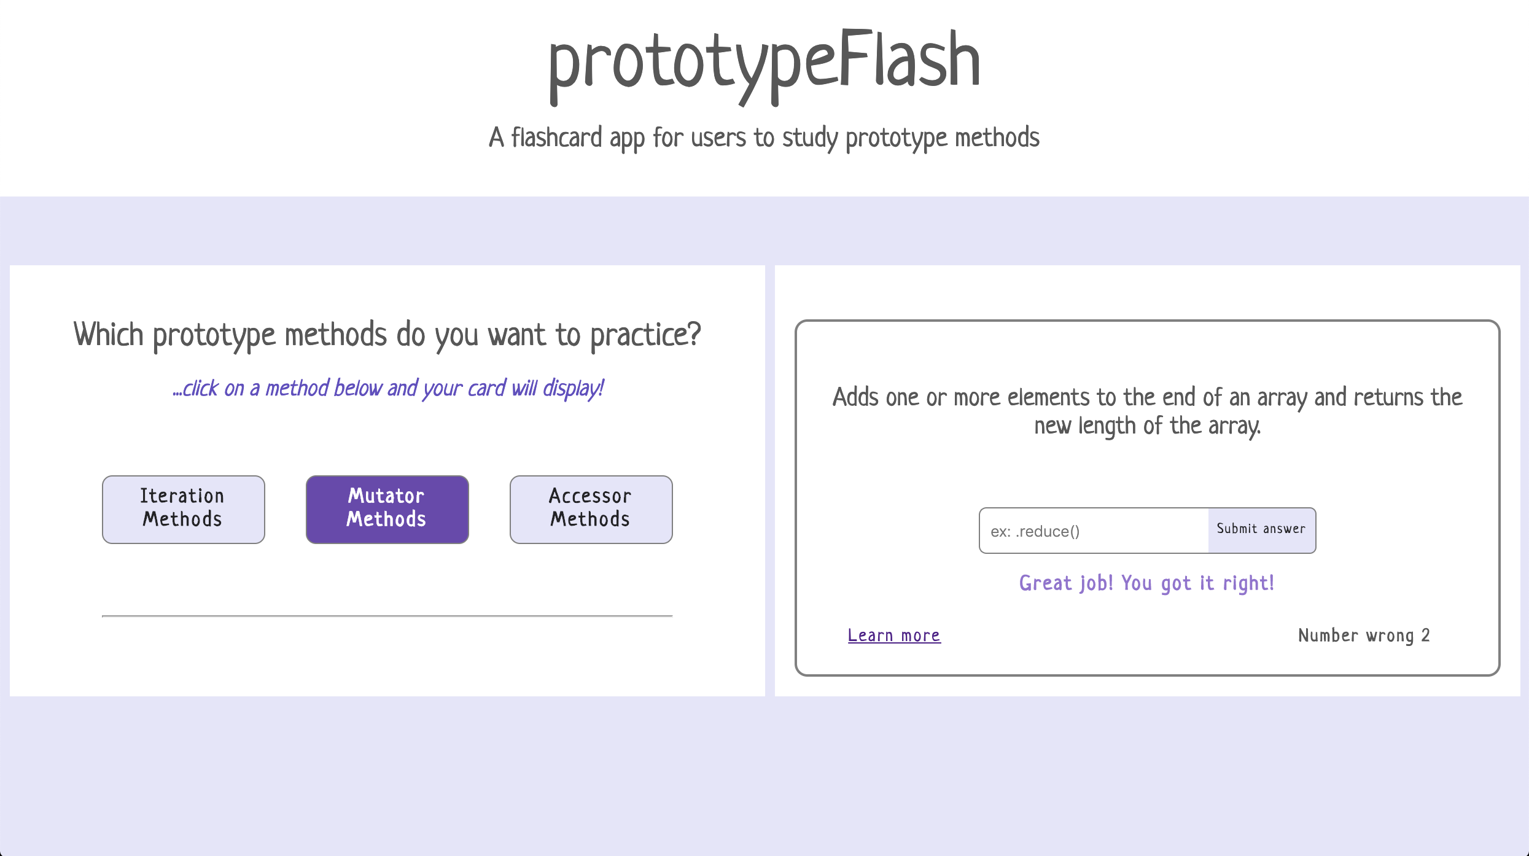
Task: Click the horizontal divider line
Action: click(x=387, y=614)
